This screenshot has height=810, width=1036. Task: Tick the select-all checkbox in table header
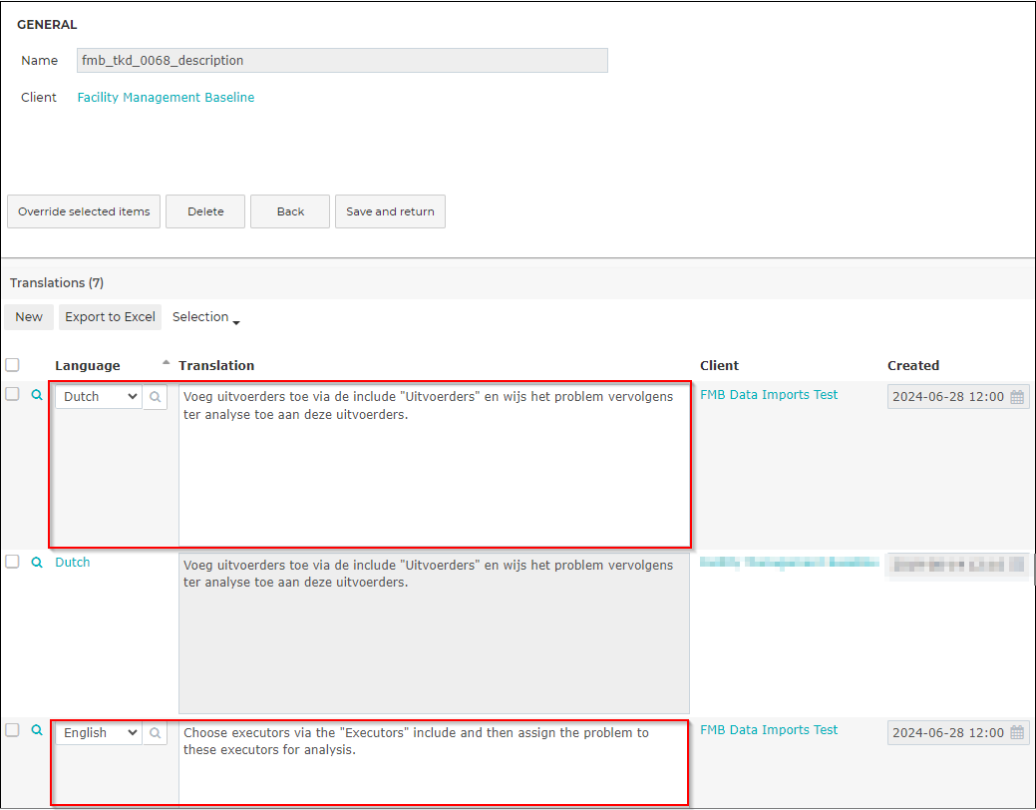[13, 365]
